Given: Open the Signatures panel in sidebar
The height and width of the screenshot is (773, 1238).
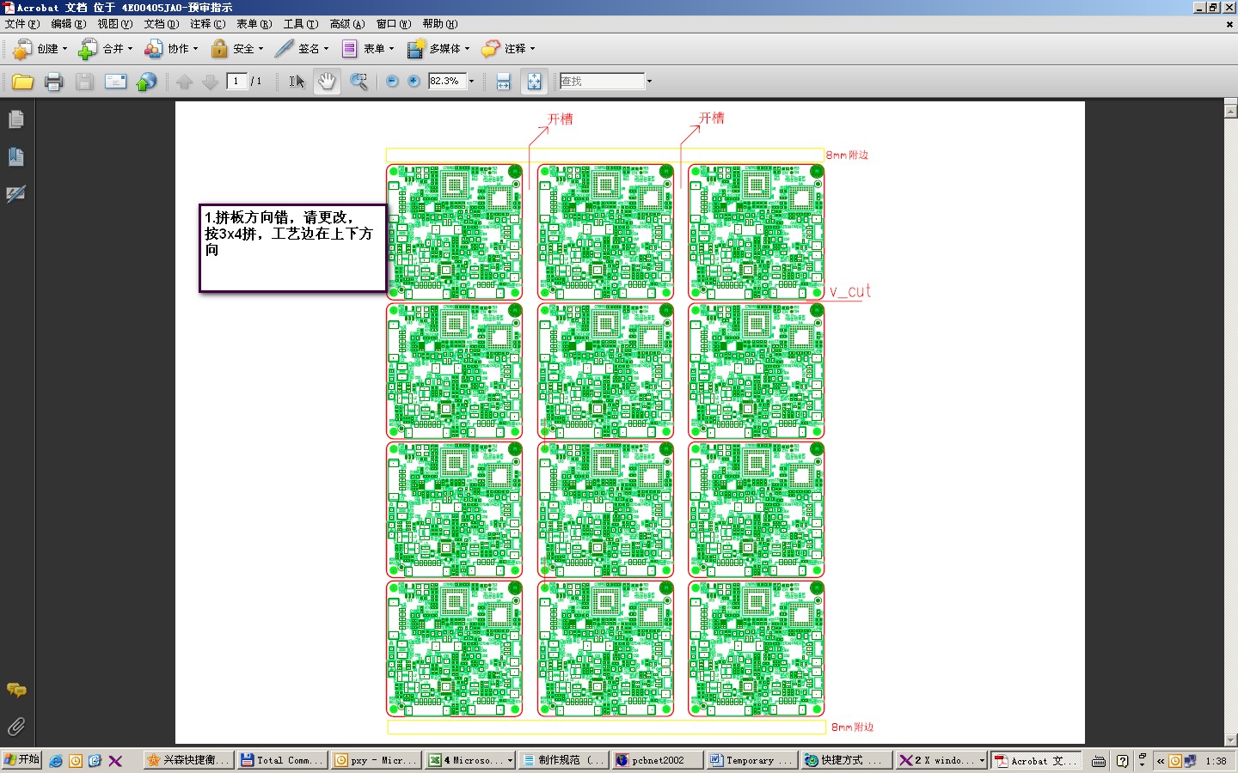Looking at the screenshot, I should [x=16, y=193].
